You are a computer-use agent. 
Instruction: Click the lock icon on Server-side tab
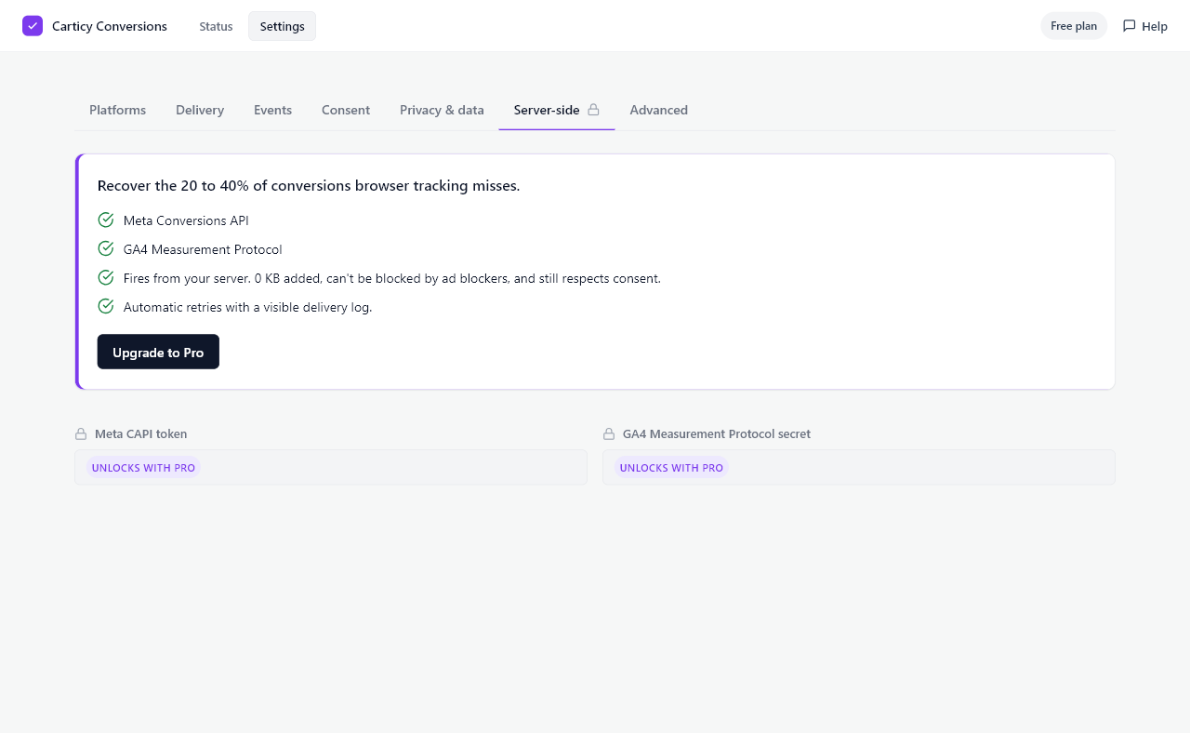point(593,110)
